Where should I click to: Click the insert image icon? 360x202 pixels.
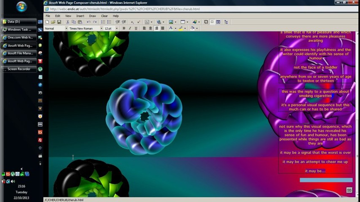pos(171,22)
